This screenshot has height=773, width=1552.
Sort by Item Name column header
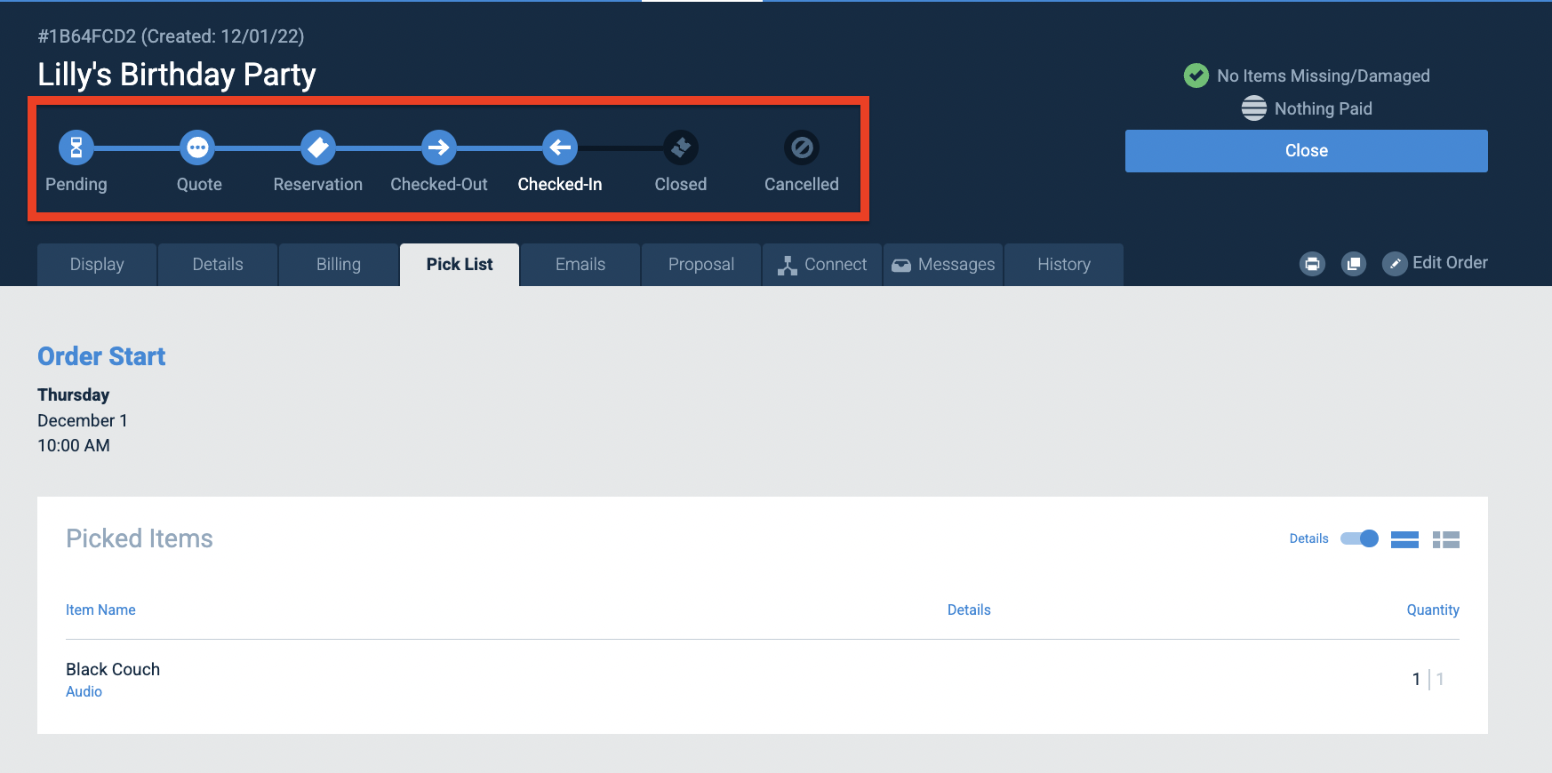(100, 610)
